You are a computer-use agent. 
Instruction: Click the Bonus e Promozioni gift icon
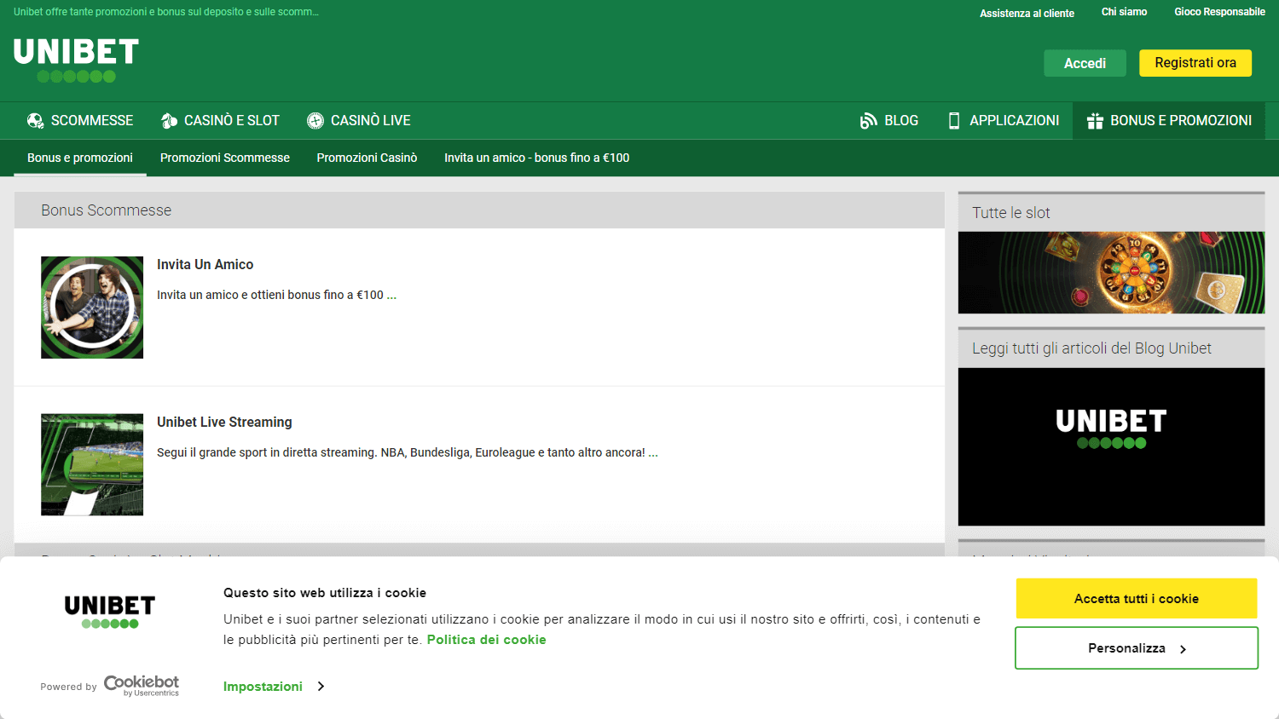[x=1095, y=121]
